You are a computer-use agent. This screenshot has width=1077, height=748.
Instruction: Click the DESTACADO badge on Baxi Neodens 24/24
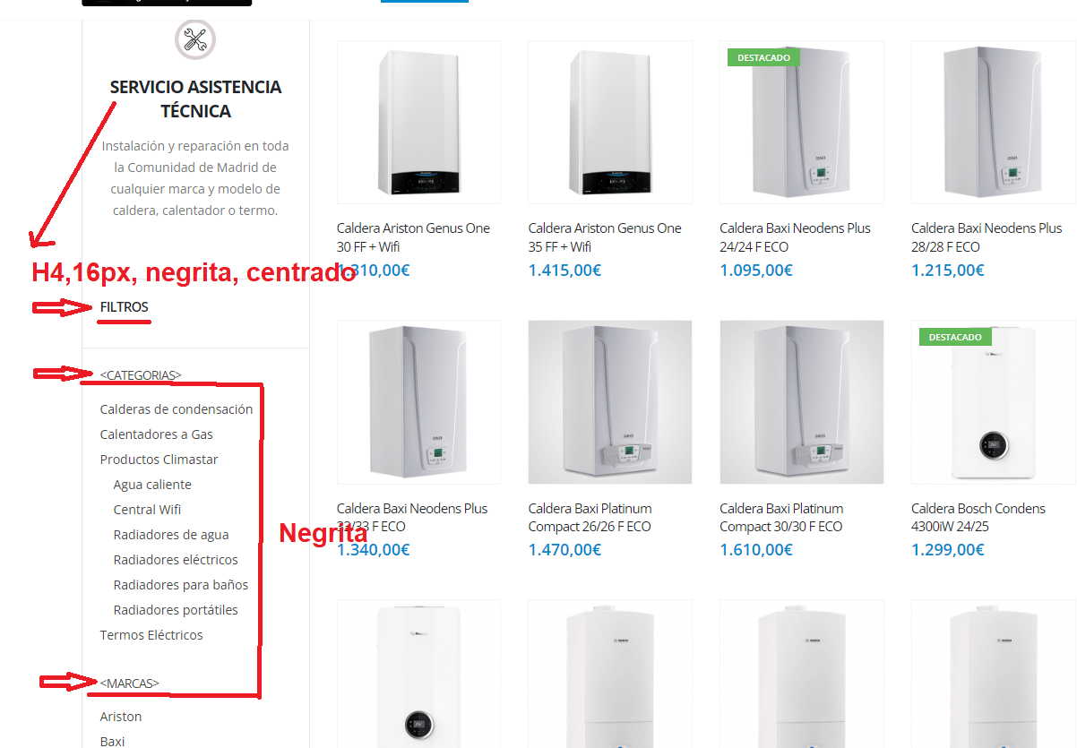click(764, 57)
